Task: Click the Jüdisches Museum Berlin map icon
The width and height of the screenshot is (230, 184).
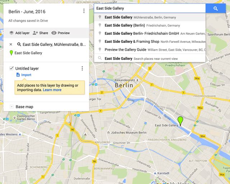Action: [109, 133]
